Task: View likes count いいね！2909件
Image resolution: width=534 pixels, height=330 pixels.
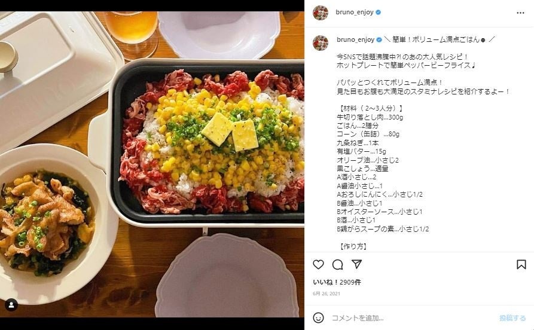Action: coord(337,282)
